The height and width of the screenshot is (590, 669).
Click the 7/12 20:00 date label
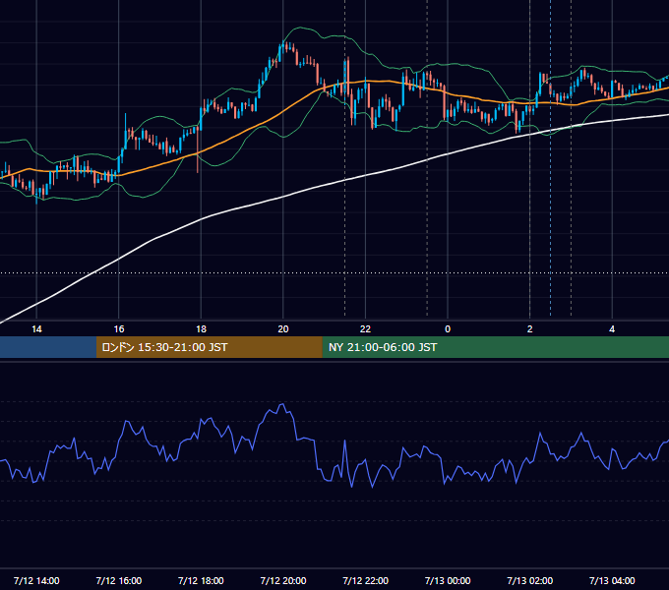[283, 580]
